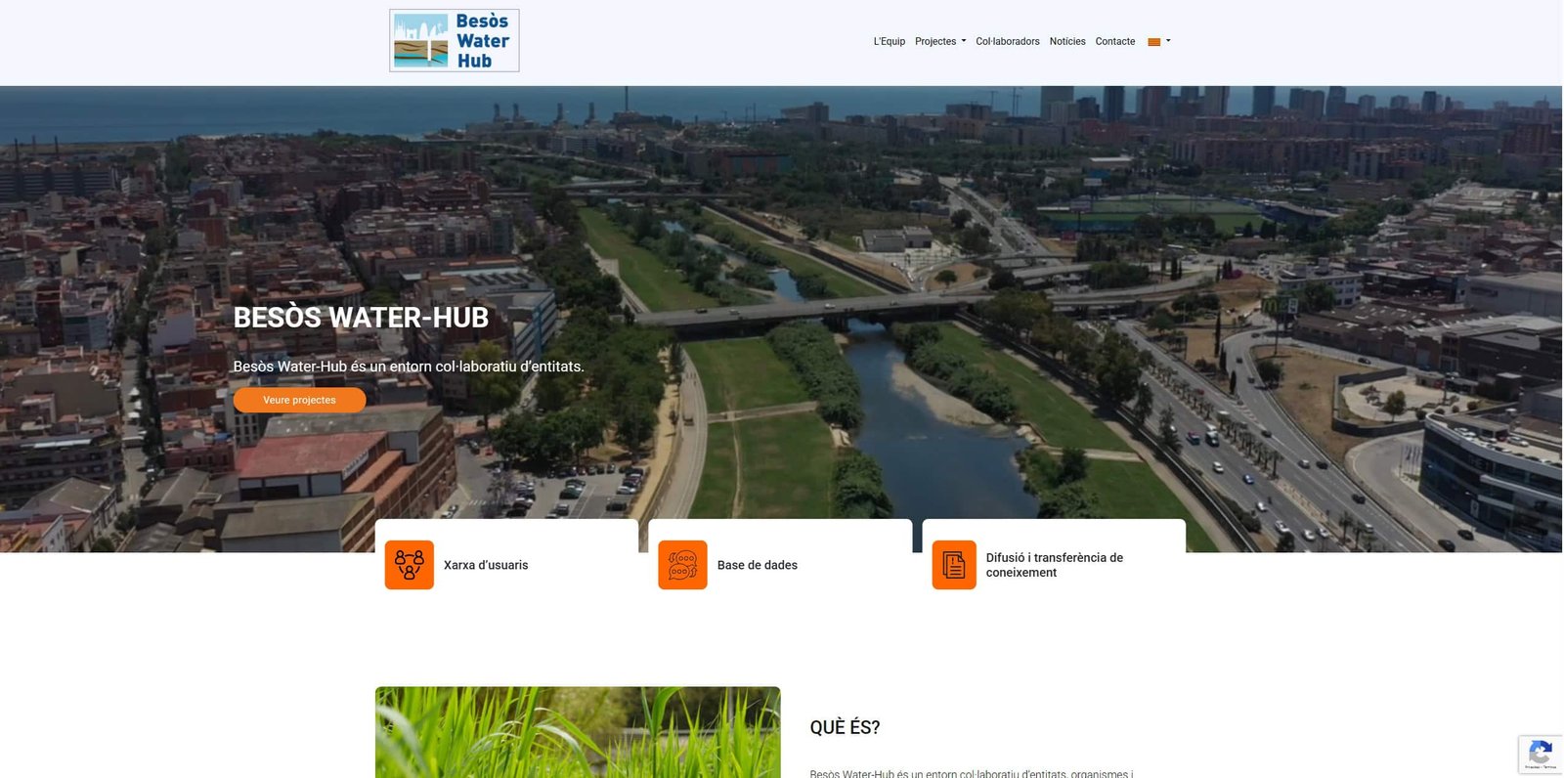Select Difusió i transferència de coneixement text
The height and width of the screenshot is (778, 1564).
click(x=1054, y=565)
